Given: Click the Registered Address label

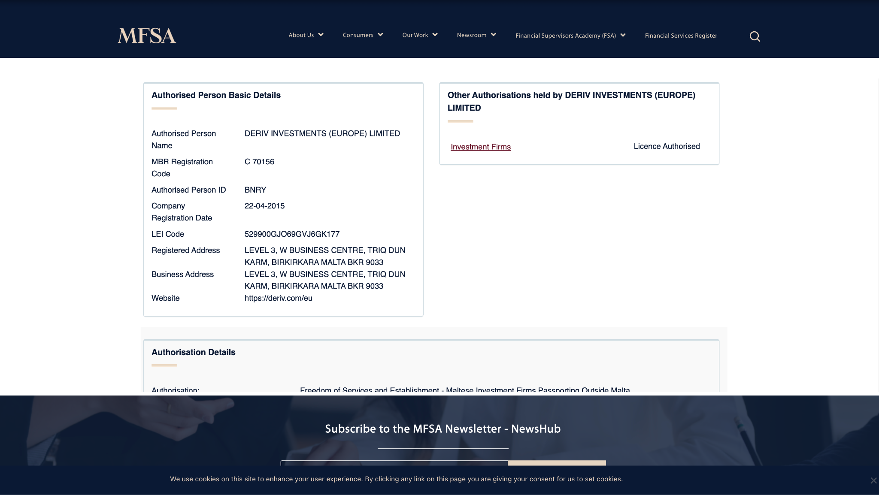Looking at the screenshot, I should pos(185,251).
